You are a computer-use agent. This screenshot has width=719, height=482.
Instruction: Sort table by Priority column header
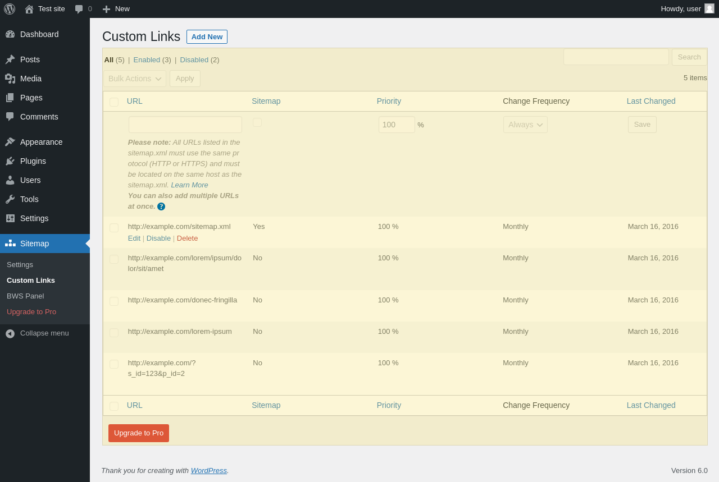pos(389,101)
